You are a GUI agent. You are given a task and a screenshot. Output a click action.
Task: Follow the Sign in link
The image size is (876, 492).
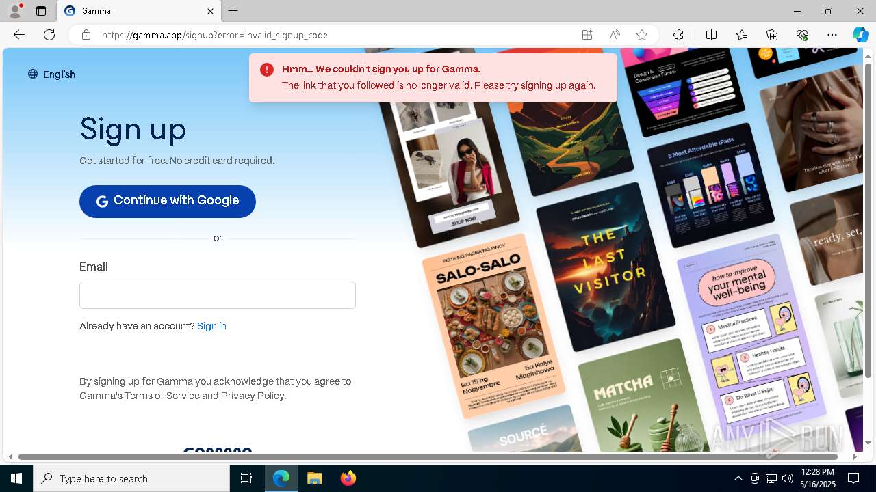[211, 326]
